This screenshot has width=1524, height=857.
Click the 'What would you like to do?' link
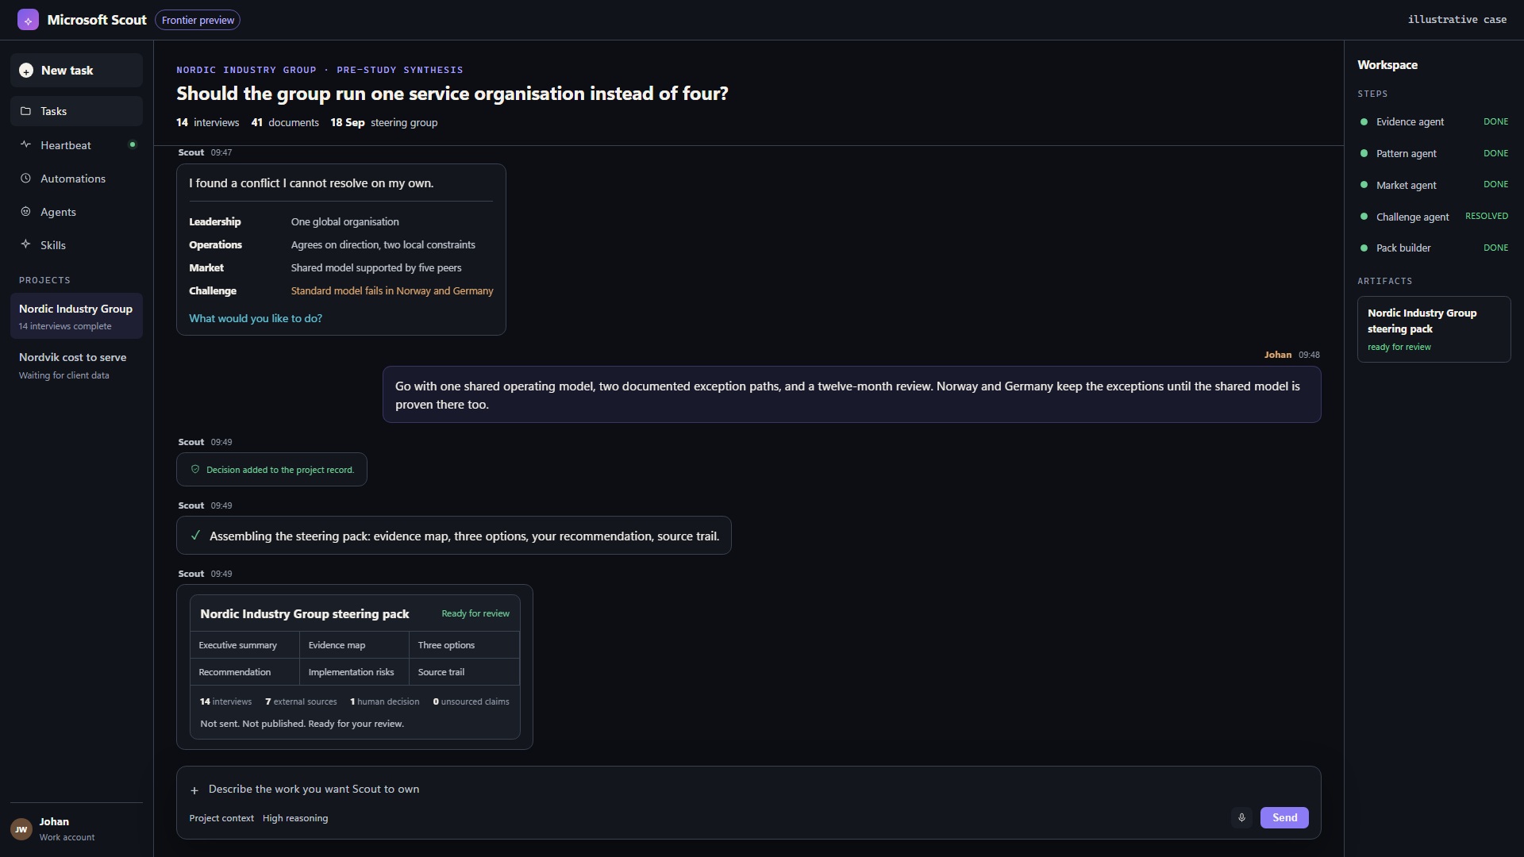(256, 318)
